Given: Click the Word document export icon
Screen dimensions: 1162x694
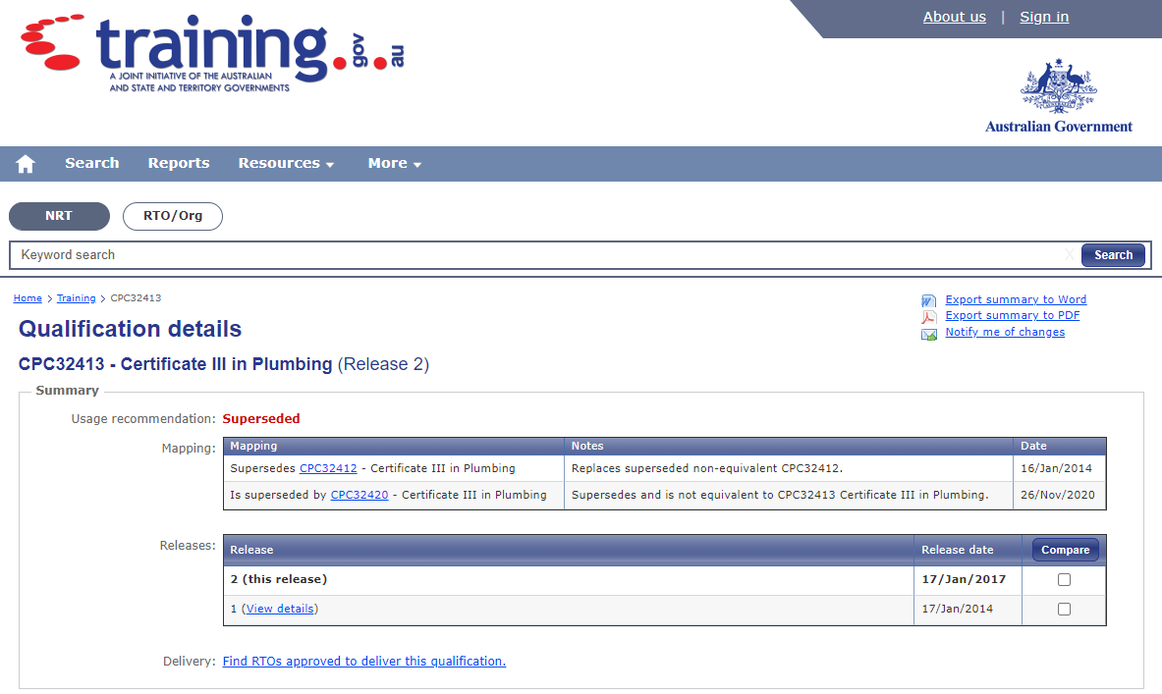Looking at the screenshot, I should click(928, 300).
